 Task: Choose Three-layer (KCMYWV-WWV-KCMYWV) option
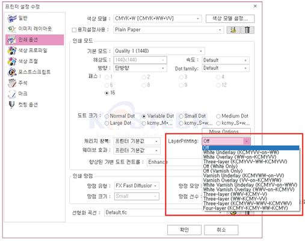tap(251, 203)
